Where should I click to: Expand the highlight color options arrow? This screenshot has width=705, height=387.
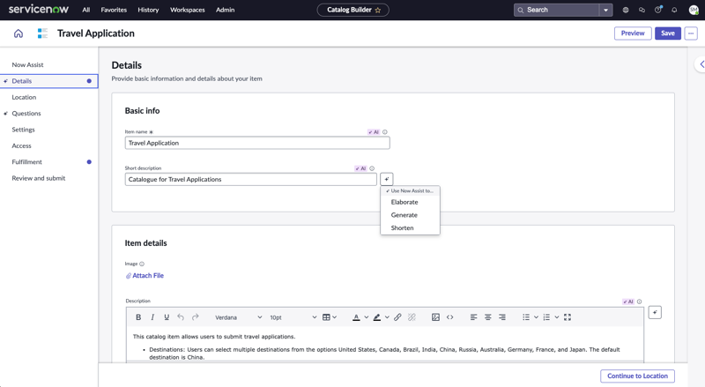click(387, 317)
